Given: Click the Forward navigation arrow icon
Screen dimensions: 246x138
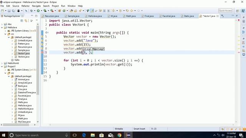Looking at the screenshot, I should pyautogui.click(x=138, y=11).
